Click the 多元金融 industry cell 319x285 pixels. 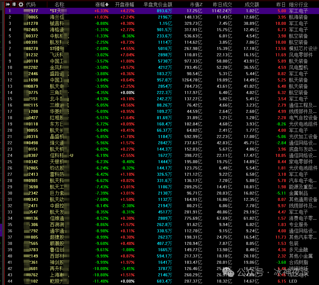298,250
